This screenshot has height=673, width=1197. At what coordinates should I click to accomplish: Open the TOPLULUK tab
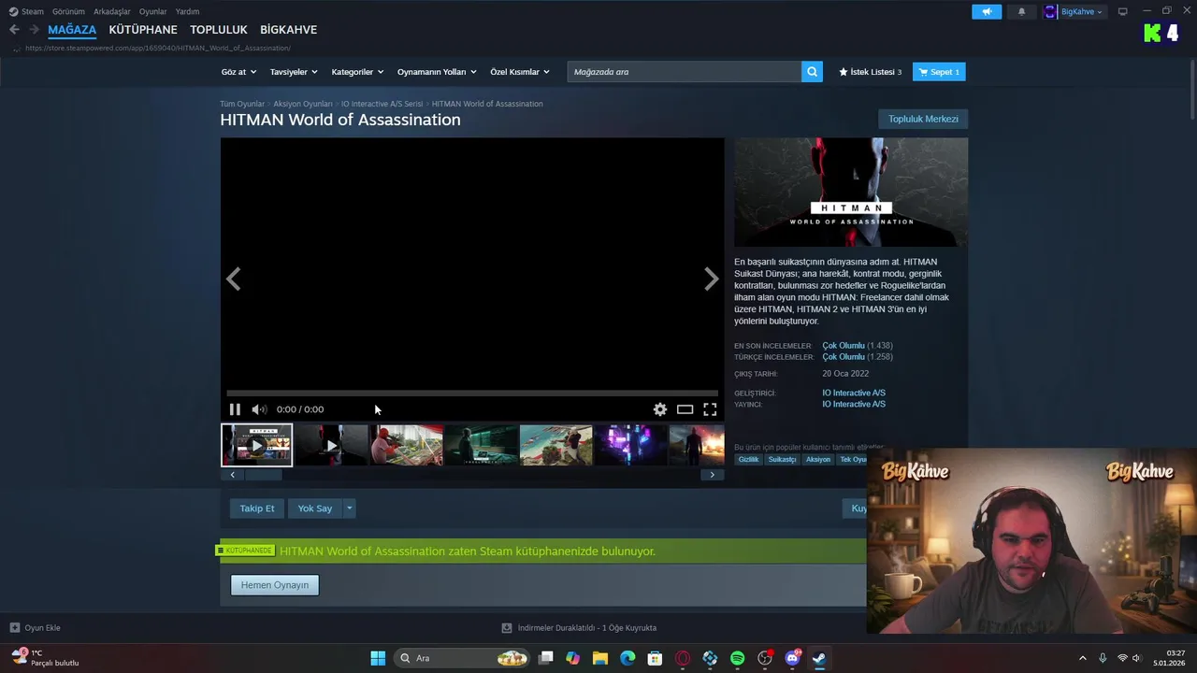click(219, 30)
